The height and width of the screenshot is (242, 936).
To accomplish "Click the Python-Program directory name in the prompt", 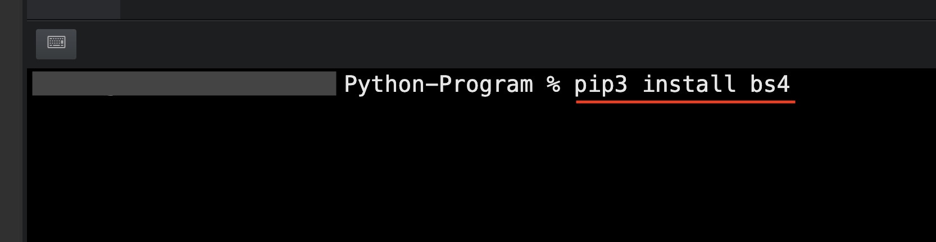I will (438, 85).
